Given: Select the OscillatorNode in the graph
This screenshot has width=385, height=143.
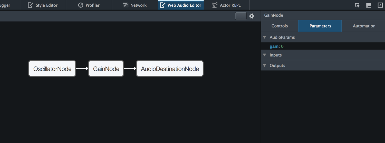Looking at the screenshot, I should (x=52, y=69).
